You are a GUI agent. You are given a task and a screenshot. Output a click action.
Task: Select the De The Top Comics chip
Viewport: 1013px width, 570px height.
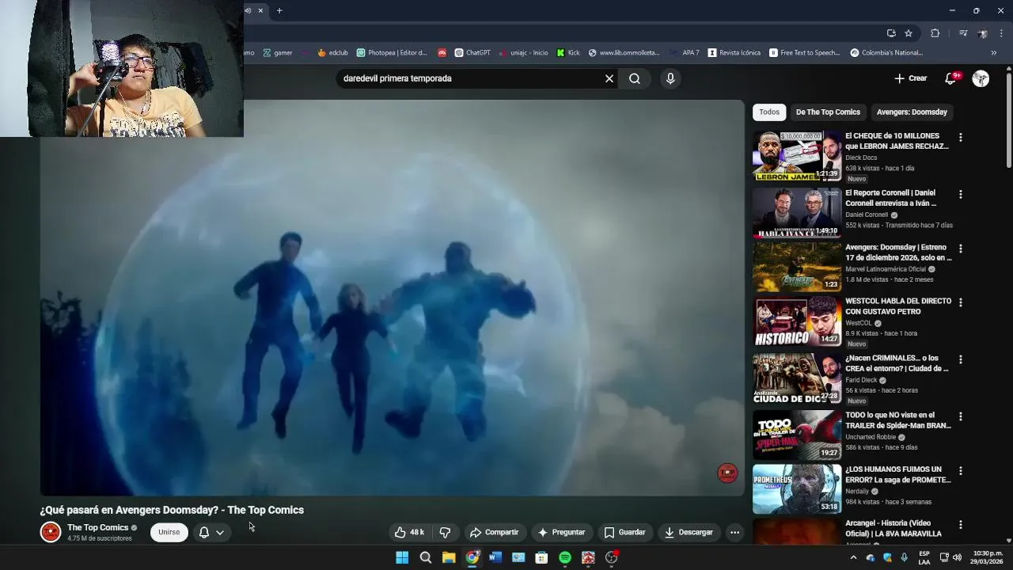coord(828,112)
